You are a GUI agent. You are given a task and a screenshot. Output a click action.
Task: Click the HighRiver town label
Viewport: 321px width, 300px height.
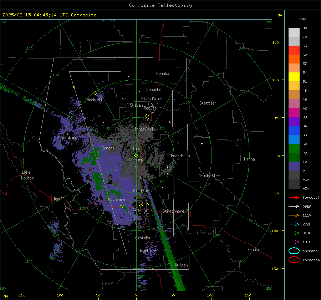pos(148,250)
